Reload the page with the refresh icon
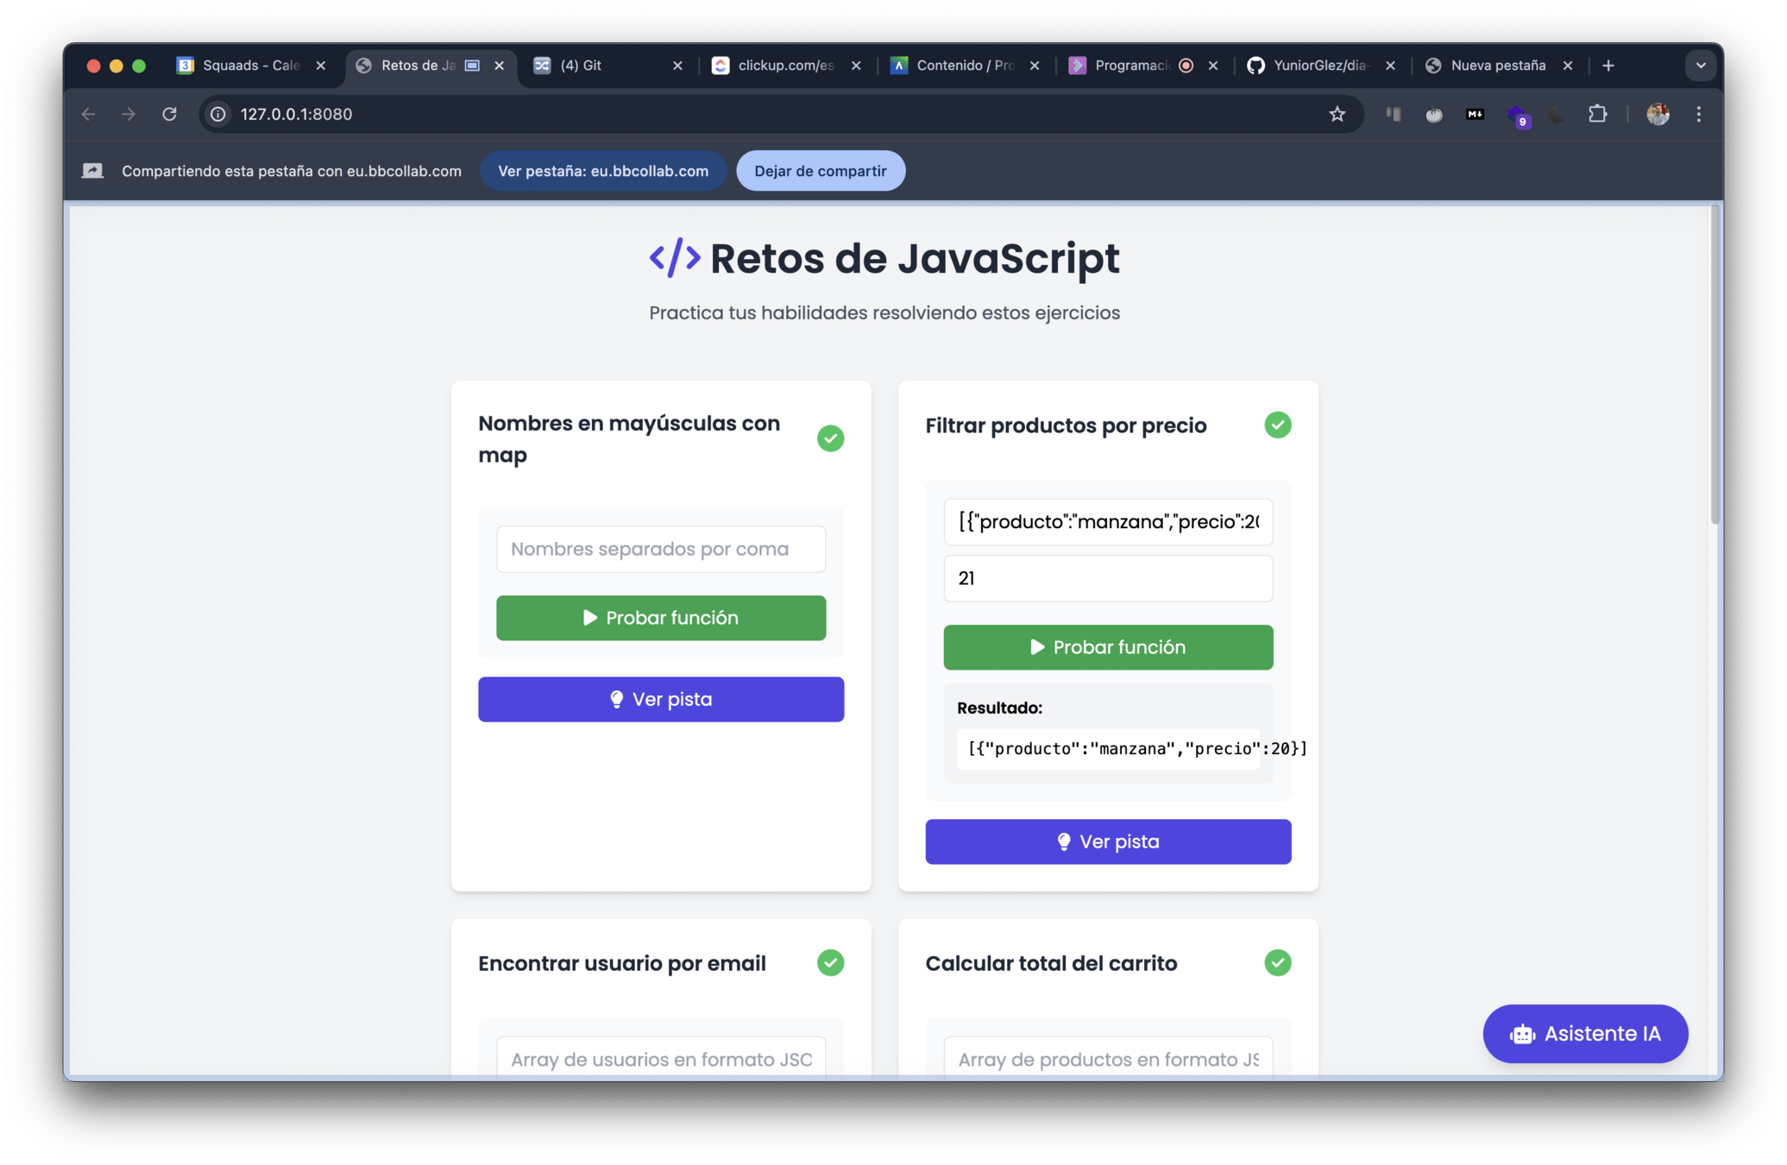Viewport: 1787px width, 1165px height. click(x=170, y=114)
